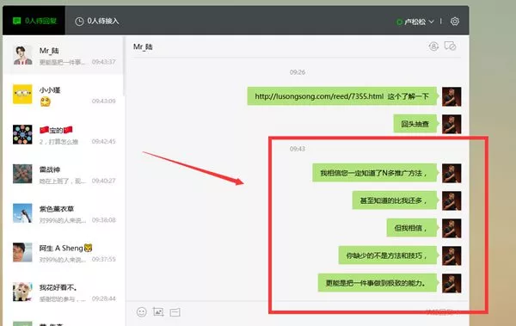Click the send image icon in input toolbar
Image resolution: width=516 pixels, height=326 pixels.
click(x=158, y=312)
